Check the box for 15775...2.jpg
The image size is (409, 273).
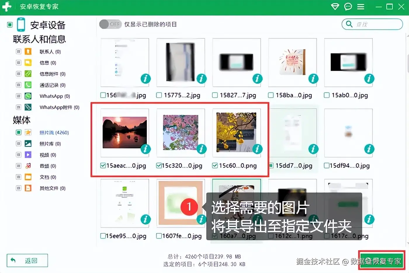pyautogui.click(x=159, y=95)
